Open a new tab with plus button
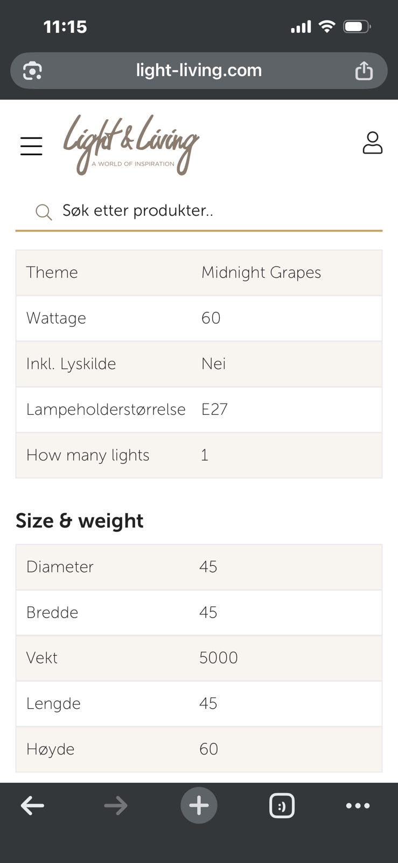 point(199,806)
